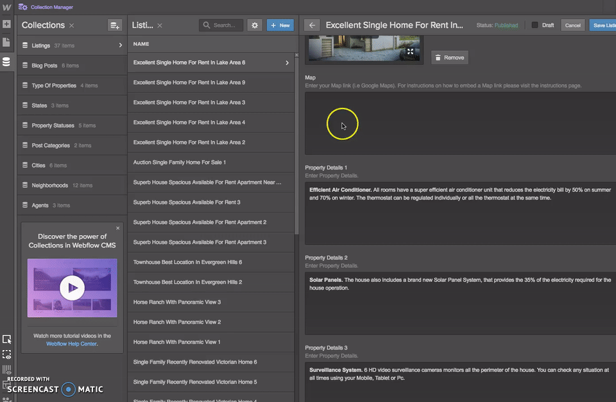
Task: Toggle the hide element edges icon
Action: point(6,354)
